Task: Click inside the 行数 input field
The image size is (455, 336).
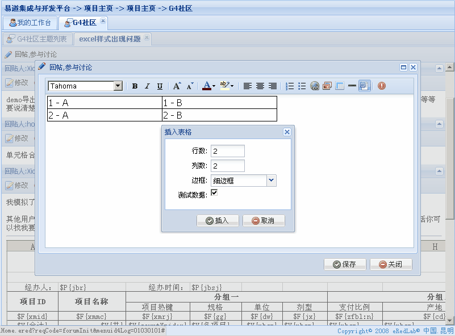Action: pos(228,151)
